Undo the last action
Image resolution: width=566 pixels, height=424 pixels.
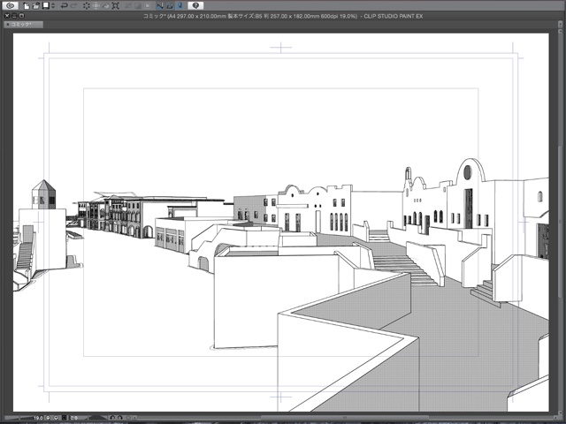(x=65, y=6)
